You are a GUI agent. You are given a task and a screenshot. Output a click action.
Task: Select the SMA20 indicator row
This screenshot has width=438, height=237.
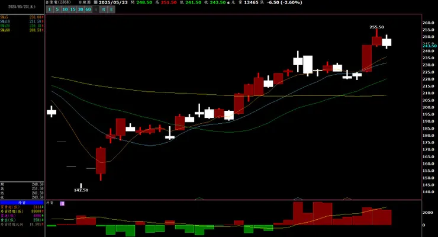(x=22, y=25)
